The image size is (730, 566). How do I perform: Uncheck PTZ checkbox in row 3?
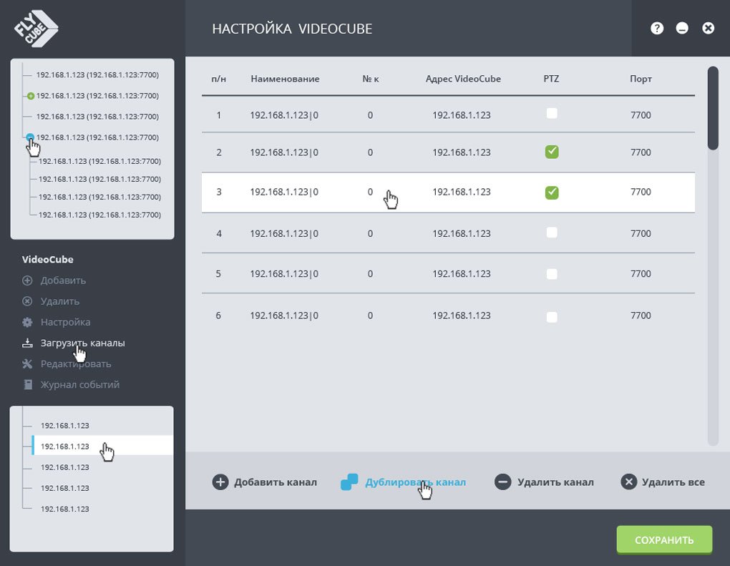[552, 192]
